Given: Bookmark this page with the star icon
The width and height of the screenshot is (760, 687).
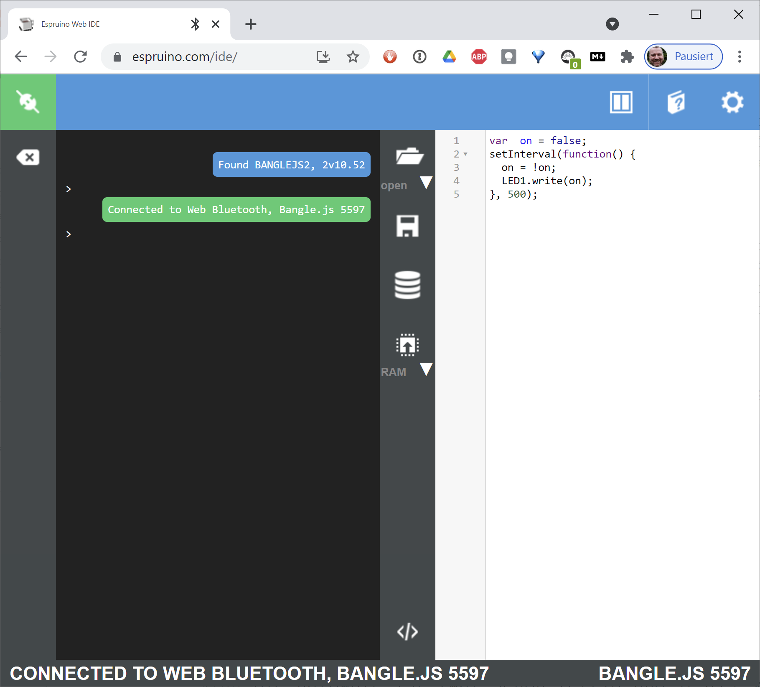Looking at the screenshot, I should pyautogui.click(x=353, y=56).
